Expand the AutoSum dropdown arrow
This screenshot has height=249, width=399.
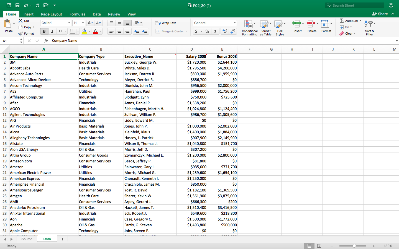(360, 21)
